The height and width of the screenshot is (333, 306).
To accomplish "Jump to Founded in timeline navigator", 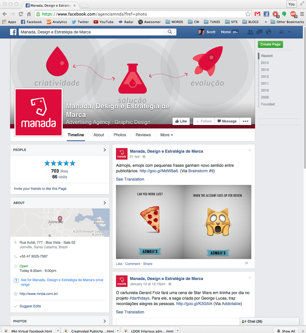I will coord(268,104).
